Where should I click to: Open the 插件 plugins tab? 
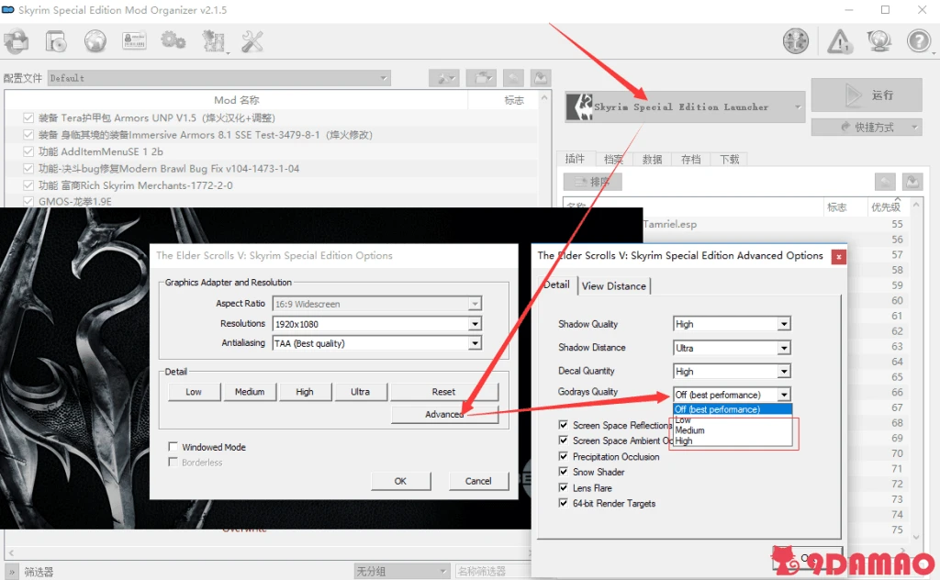pyautogui.click(x=575, y=159)
